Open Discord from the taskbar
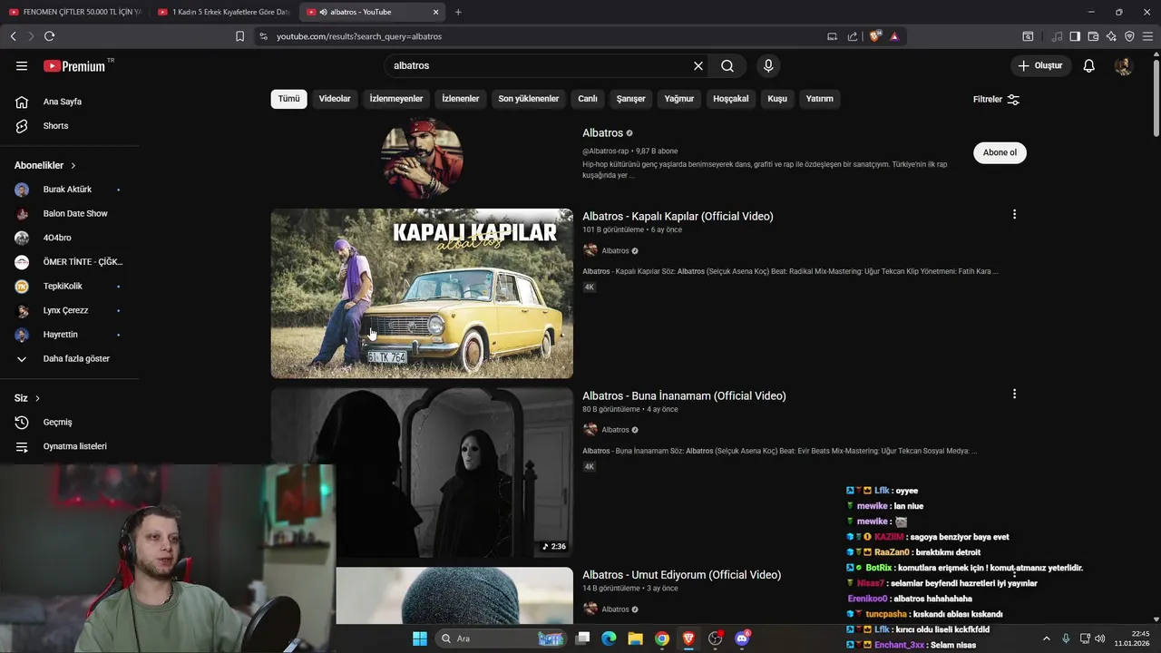1161x653 pixels. pos(742,638)
